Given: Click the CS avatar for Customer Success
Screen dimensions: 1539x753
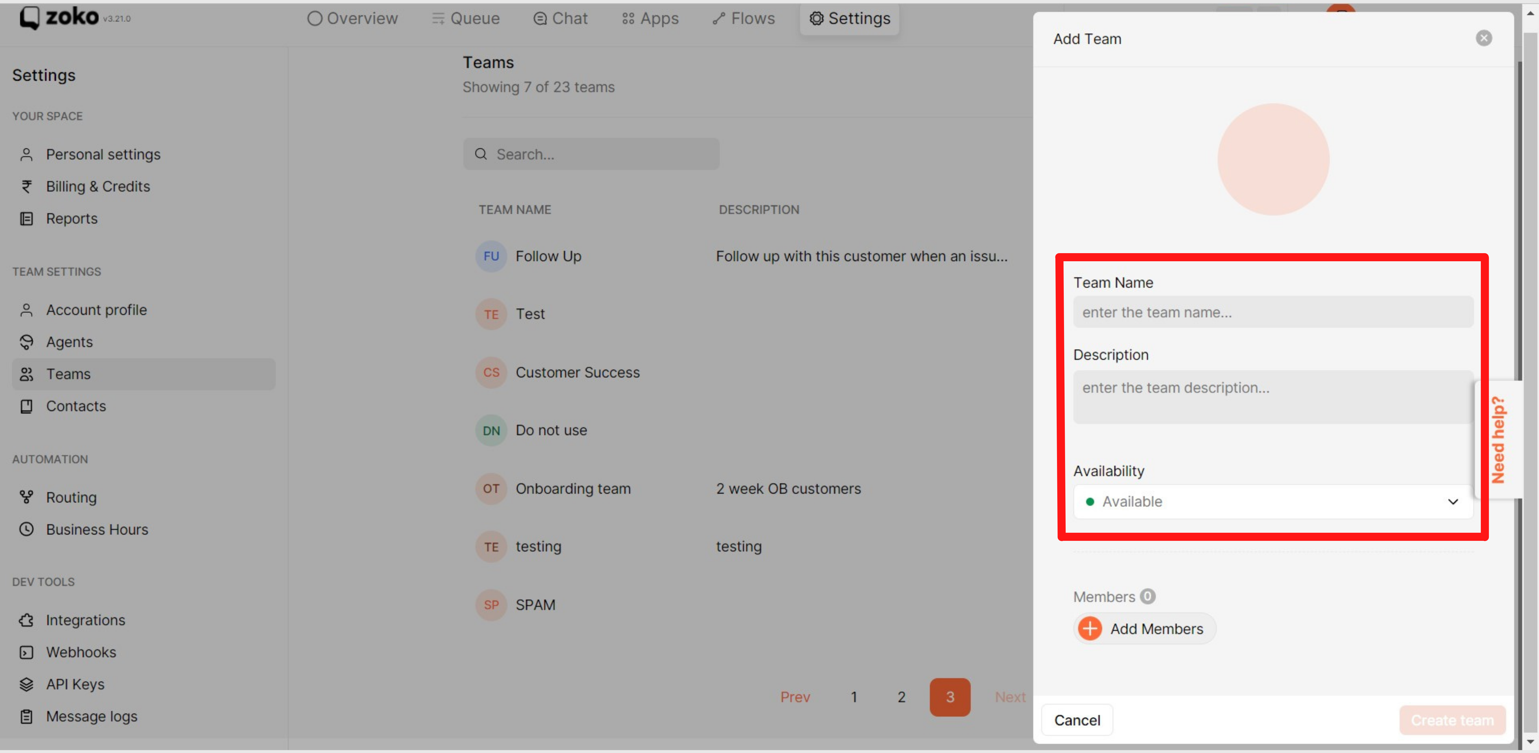Looking at the screenshot, I should pos(491,372).
